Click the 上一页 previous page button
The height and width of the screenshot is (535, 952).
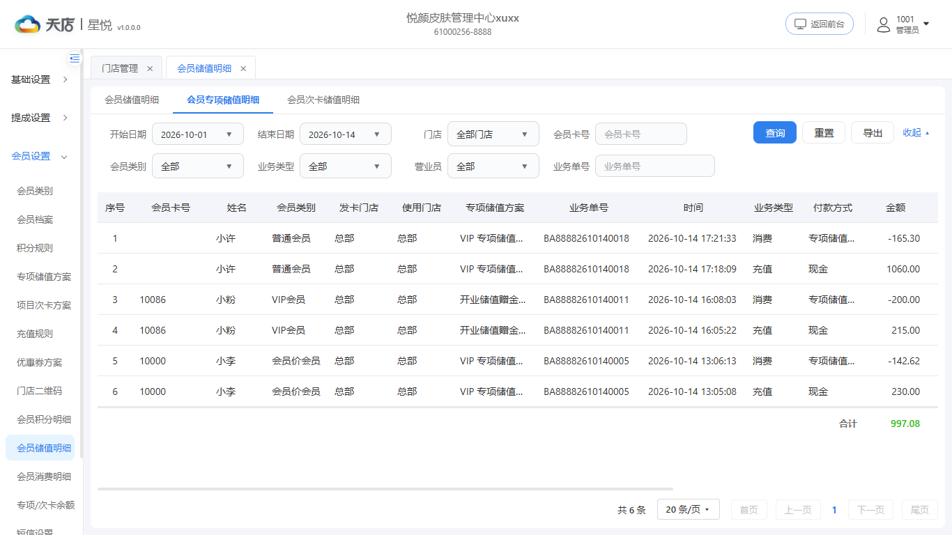pyautogui.click(x=798, y=510)
